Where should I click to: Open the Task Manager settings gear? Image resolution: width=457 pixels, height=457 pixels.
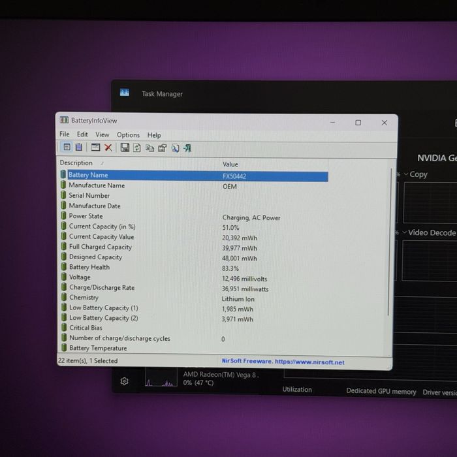point(125,381)
